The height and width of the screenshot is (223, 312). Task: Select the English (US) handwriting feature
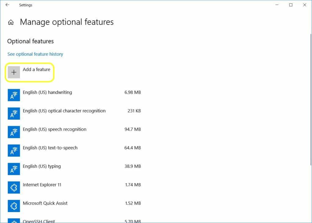(x=48, y=92)
